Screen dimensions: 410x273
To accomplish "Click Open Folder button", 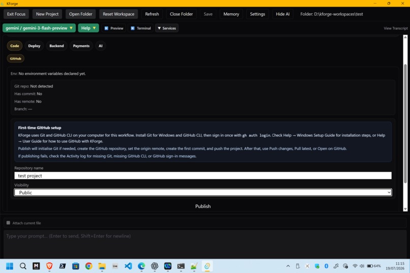I will 80,14.
